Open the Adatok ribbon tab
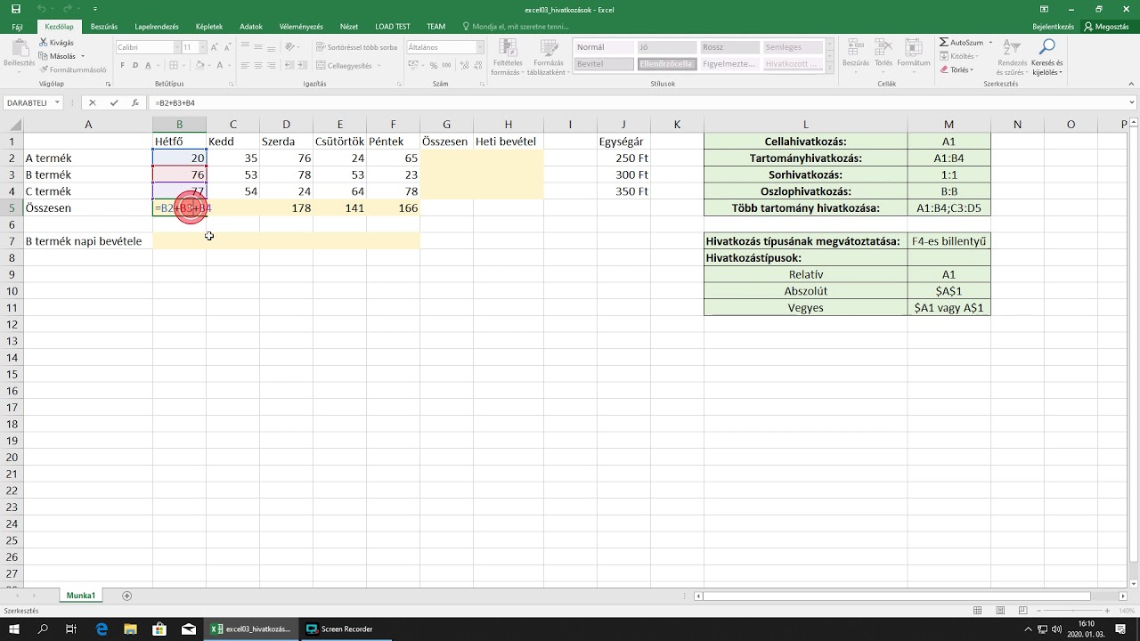1140x641 pixels. pyautogui.click(x=251, y=27)
